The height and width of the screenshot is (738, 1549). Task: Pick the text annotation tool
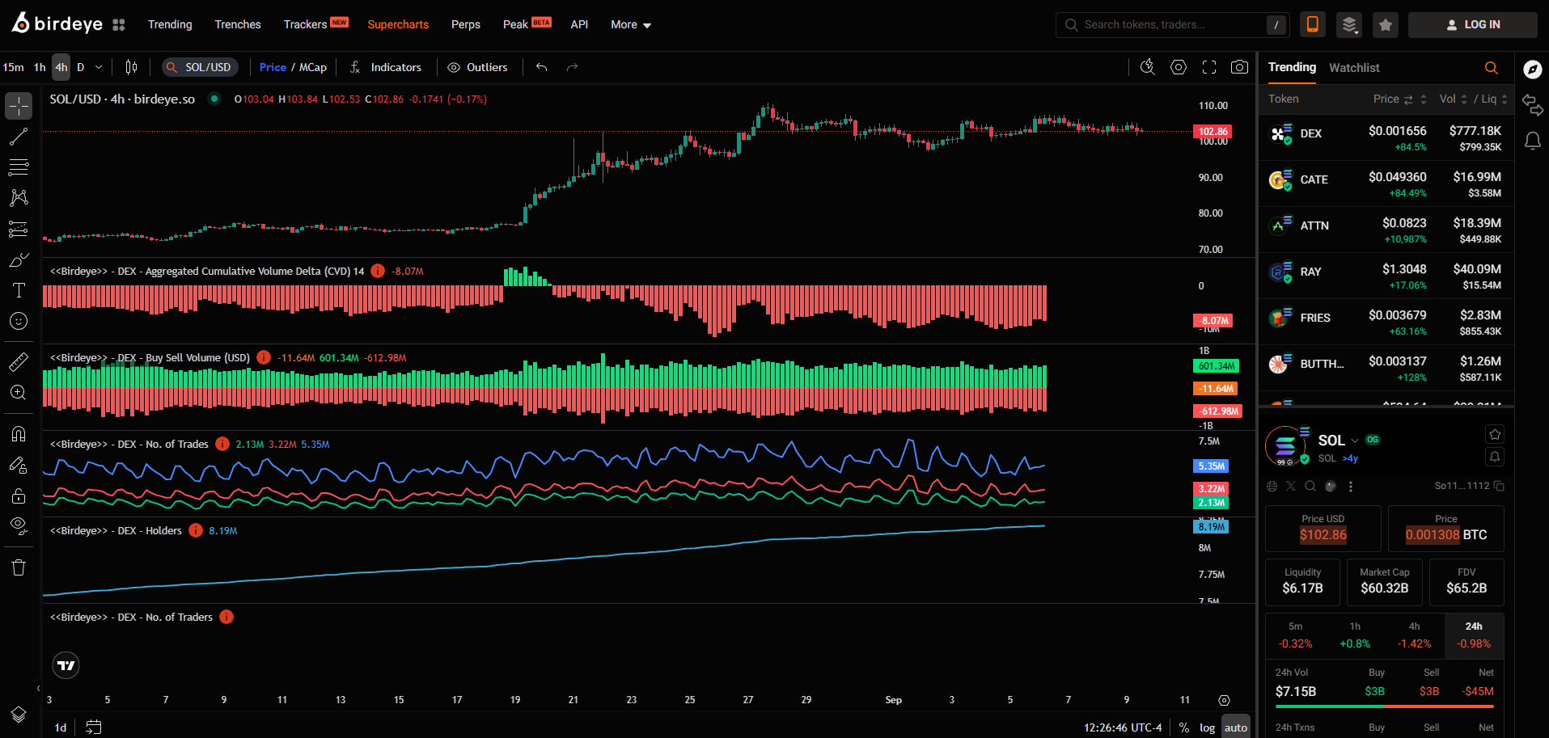point(19,291)
